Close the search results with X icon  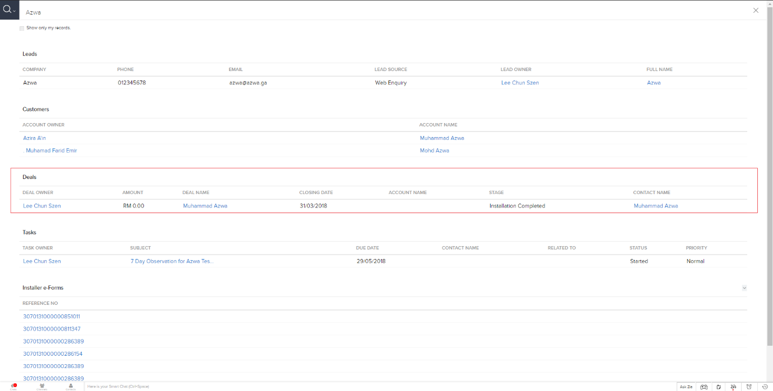(x=756, y=11)
